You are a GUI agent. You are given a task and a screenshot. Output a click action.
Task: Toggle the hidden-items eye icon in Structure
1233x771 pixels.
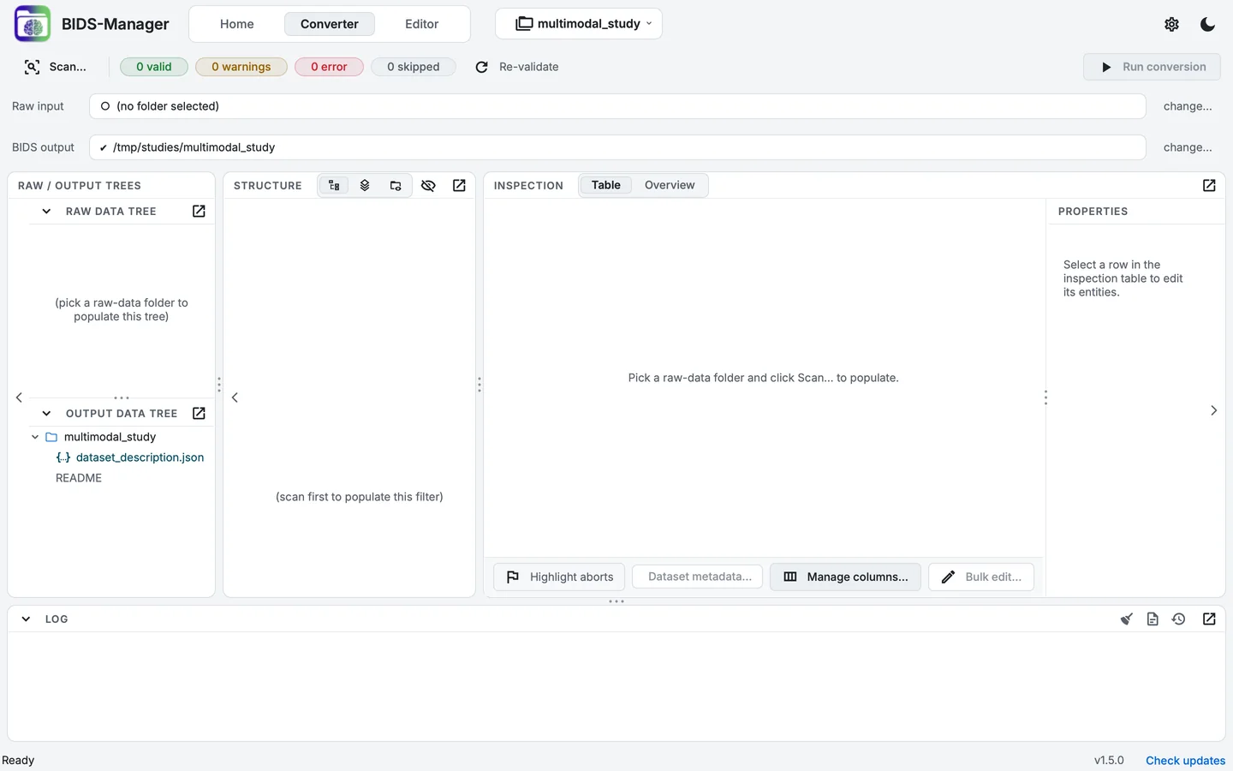click(428, 185)
